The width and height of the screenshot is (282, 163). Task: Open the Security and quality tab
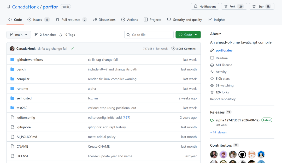(185, 20)
